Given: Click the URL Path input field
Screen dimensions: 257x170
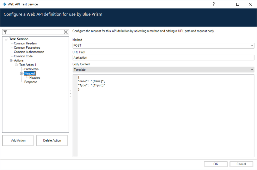Looking at the screenshot, I should pyautogui.click(x=163, y=58).
